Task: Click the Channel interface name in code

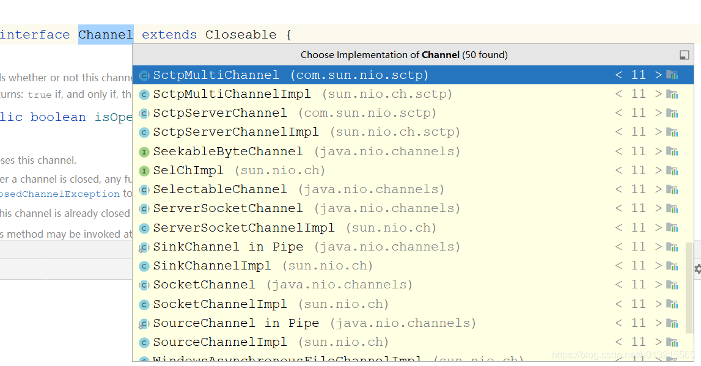Action: pos(106,34)
